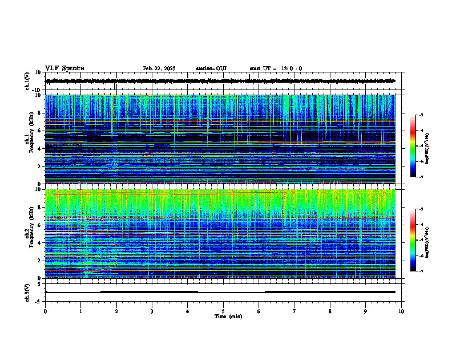Click the ch.2 "Frequency (kHz)" axis label
Screen dimensions: 452x349
(x=31, y=227)
